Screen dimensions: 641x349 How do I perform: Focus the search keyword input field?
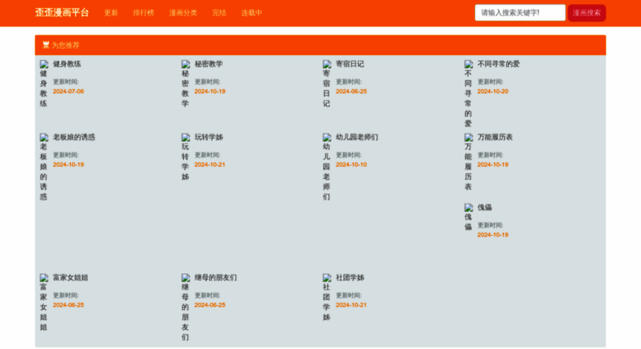pyautogui.click(x=520, y=12)
